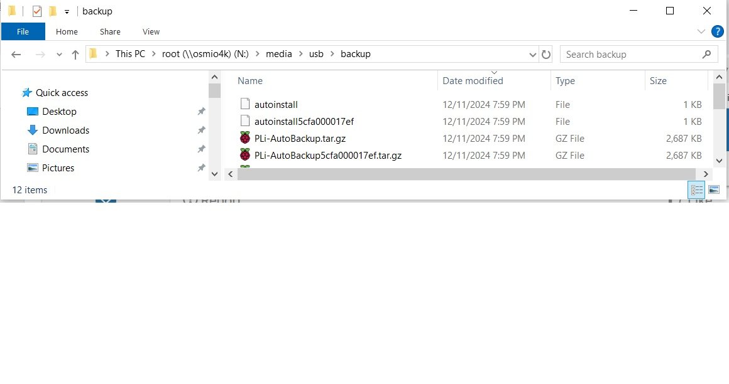Click the 'usb' breadcrumb in path
Viewport: 729px width, 384px height.
[316, 54]
